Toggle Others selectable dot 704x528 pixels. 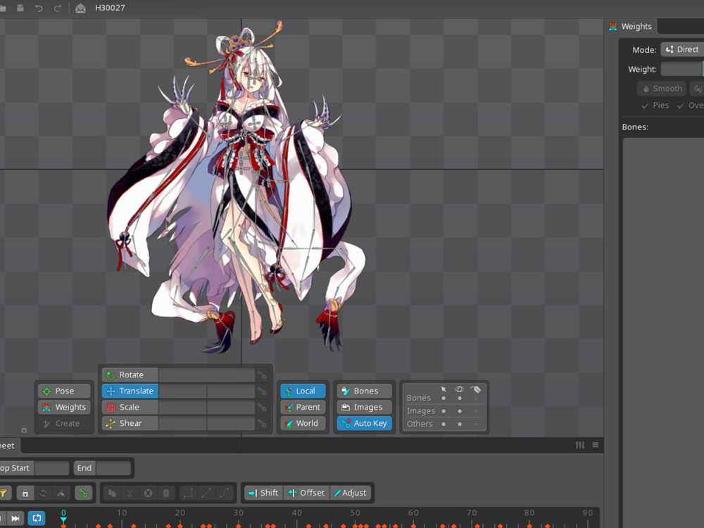(x=444, y=425)
